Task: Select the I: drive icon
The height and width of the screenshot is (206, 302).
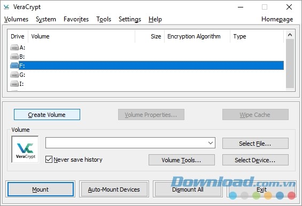Action: click(x=14, y=84)
